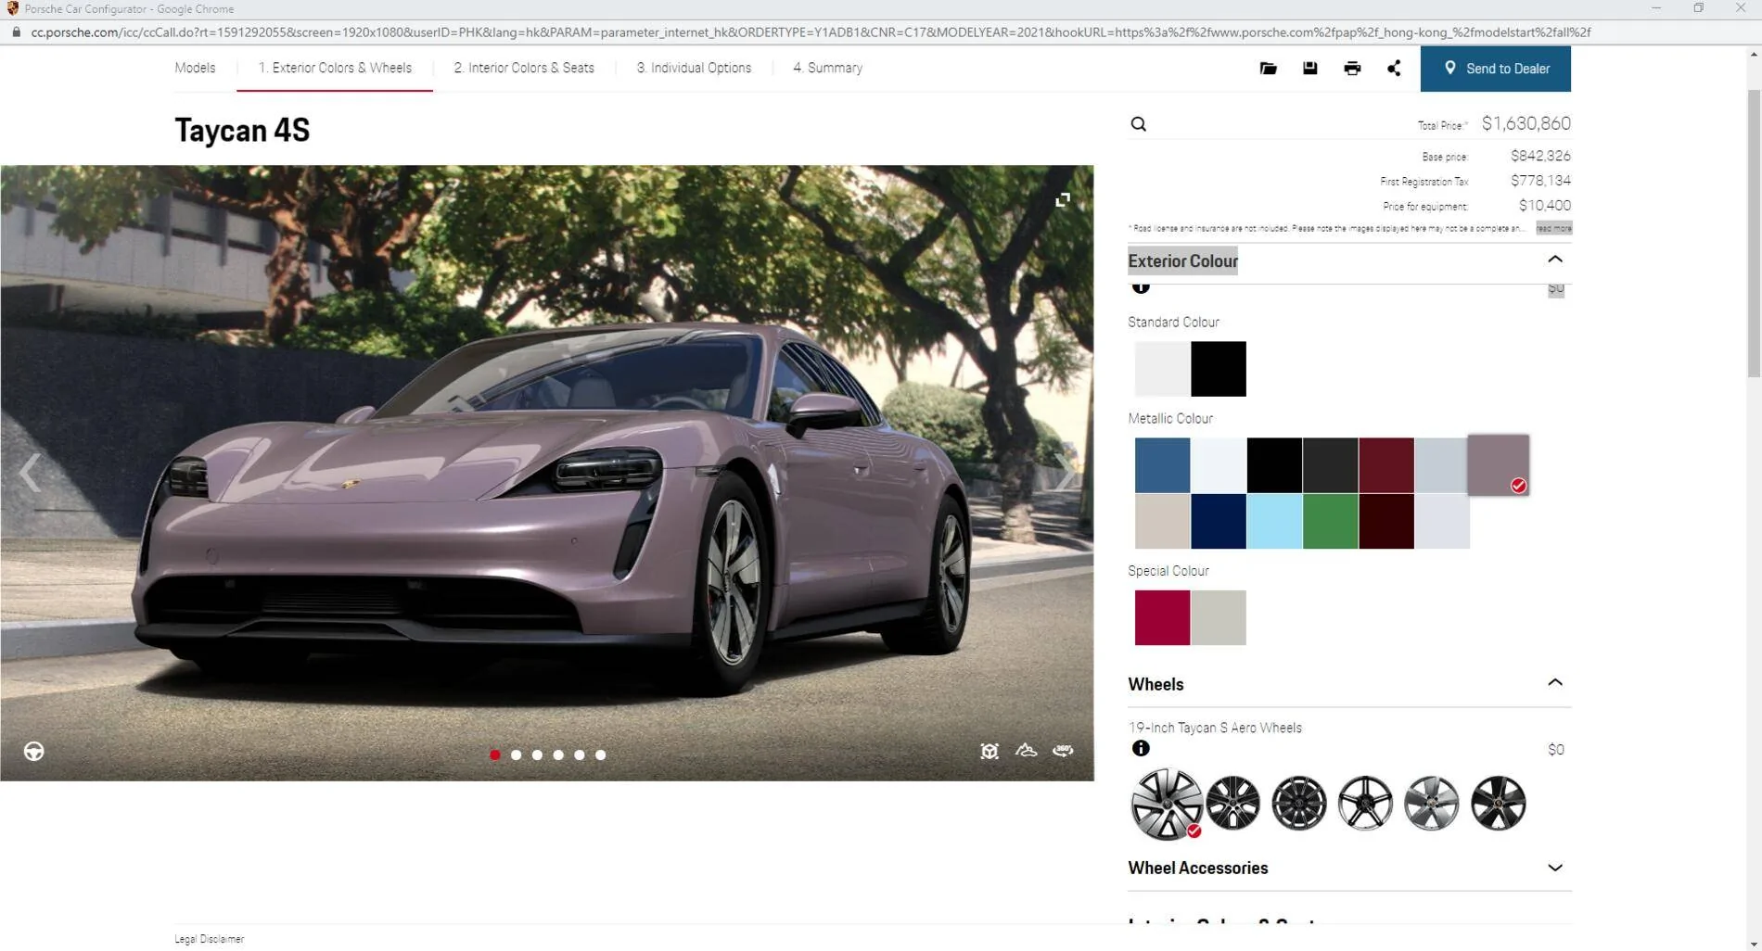This screenshot has height=951, width=1762.
Task: Choose the dark maroon metallic swatch, bottom row
Action: pyautogui.click(x=1386, y=521)
